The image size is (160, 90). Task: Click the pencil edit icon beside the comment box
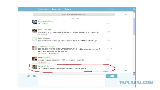point(29,76)
